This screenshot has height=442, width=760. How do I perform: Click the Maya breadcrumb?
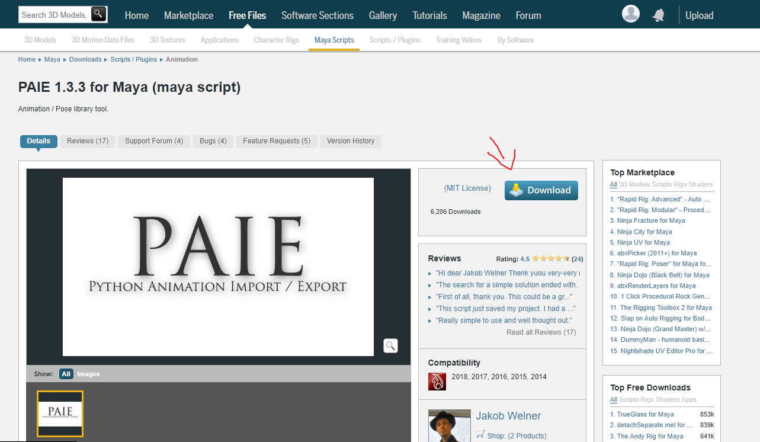tap(52, 59)
